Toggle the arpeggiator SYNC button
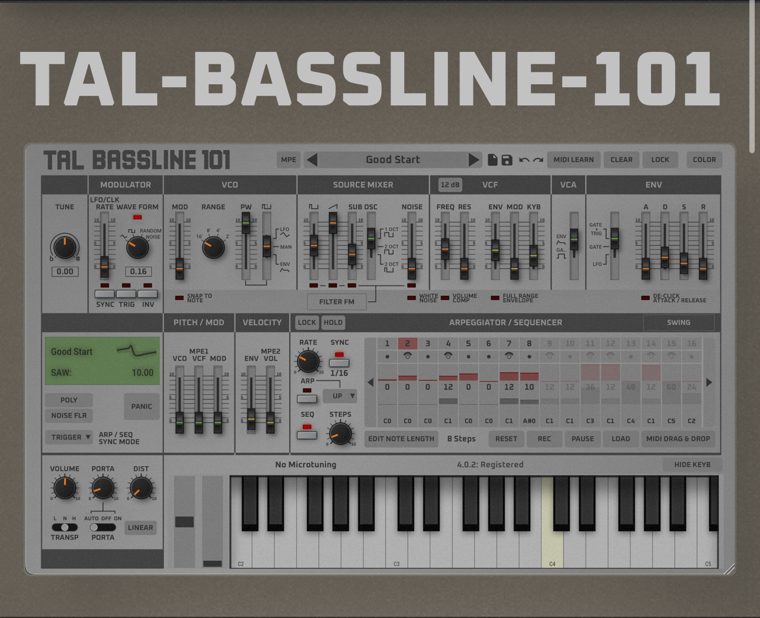Image resolution: width=760 pixels, height=618 pixels. [x=339, y=363]
